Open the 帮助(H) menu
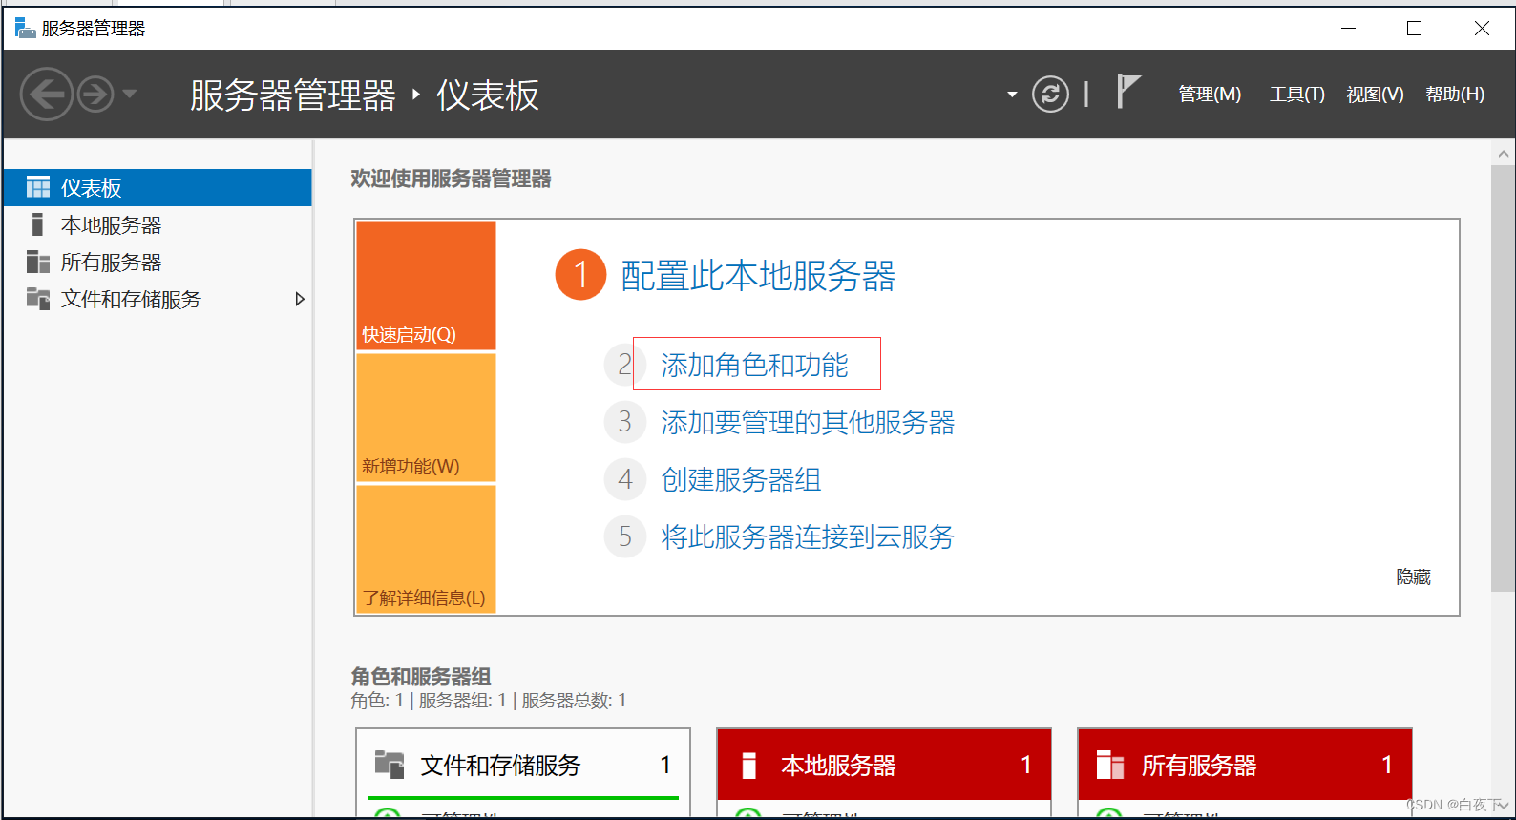This screenshot has height=820, width=1516. pos(1455,95)
